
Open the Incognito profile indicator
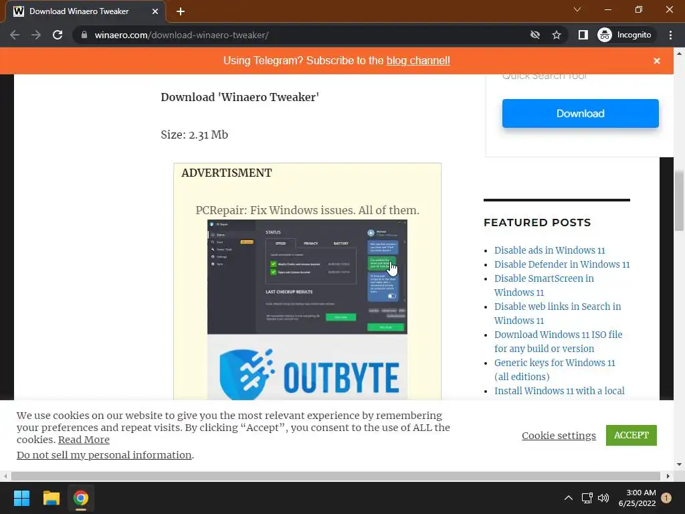625,35
